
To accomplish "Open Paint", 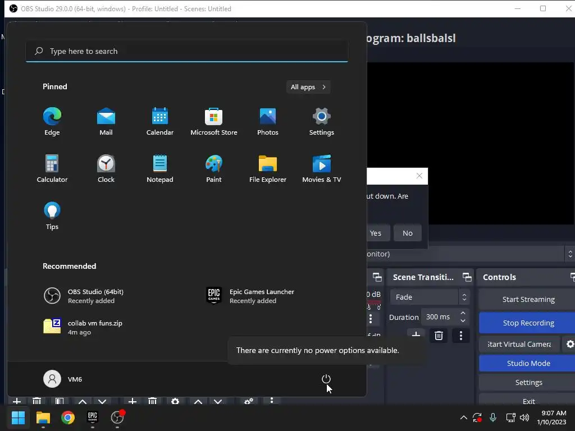I will 214,168.
